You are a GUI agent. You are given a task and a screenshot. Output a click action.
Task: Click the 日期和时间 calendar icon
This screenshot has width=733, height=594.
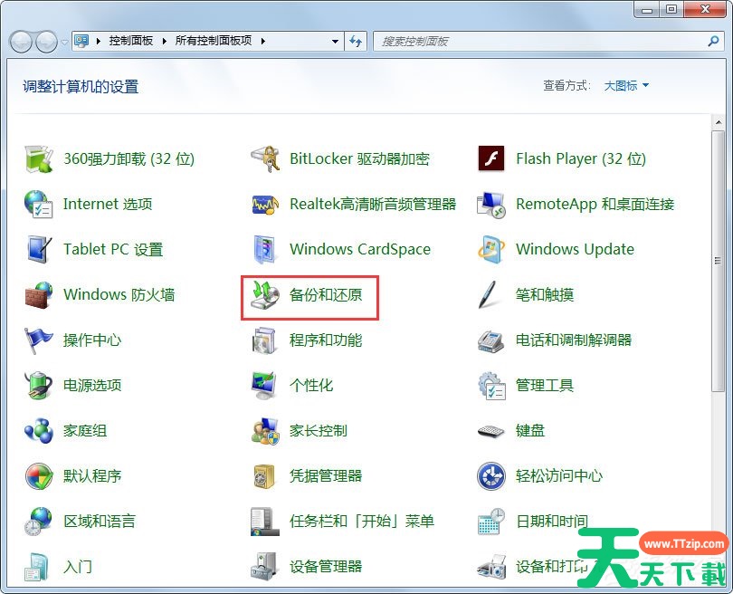click(490, 522)
